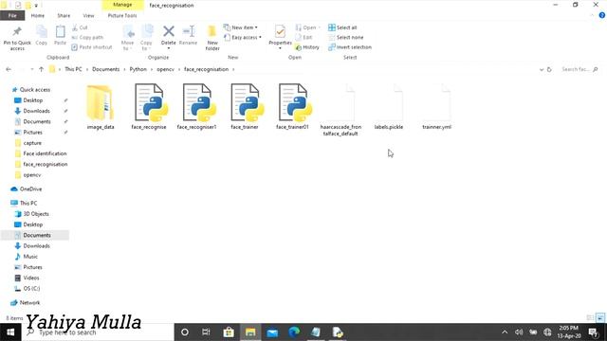Open the Easy access dropdown

coord(243,38)
